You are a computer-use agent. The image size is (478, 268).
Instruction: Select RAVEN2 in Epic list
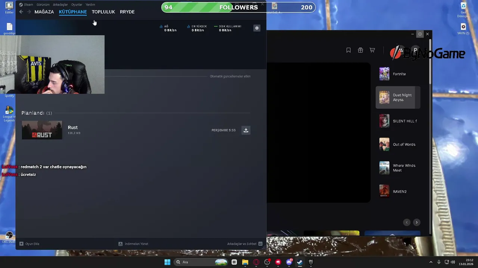coord(398,191)
